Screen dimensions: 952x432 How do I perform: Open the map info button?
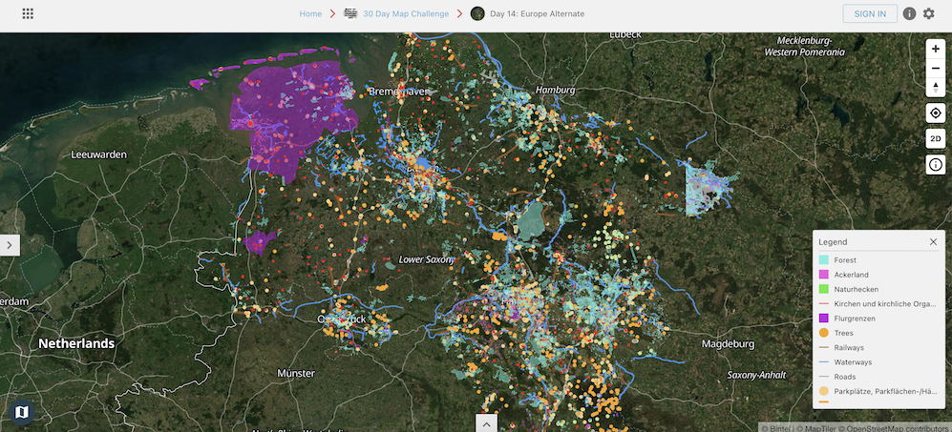[x=935, y=165]
